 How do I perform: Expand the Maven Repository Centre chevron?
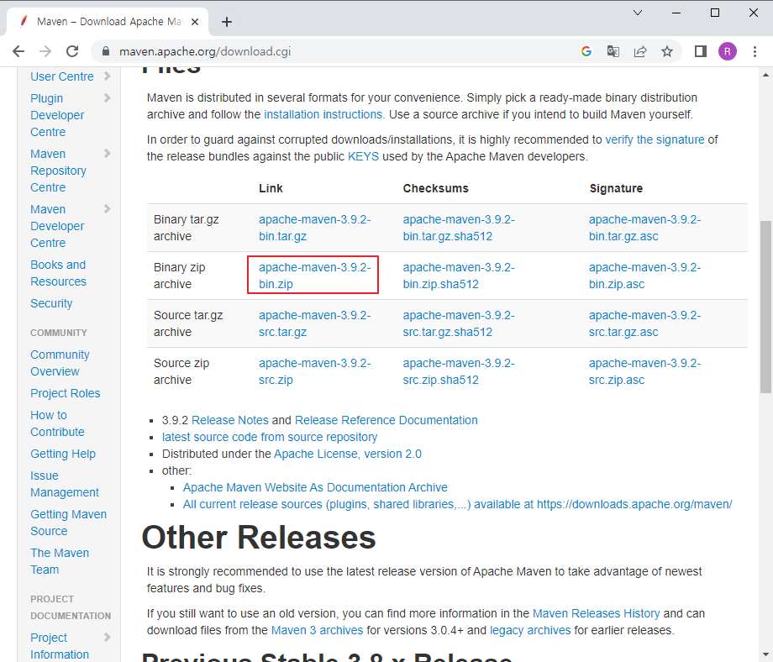tap(108, 154)
